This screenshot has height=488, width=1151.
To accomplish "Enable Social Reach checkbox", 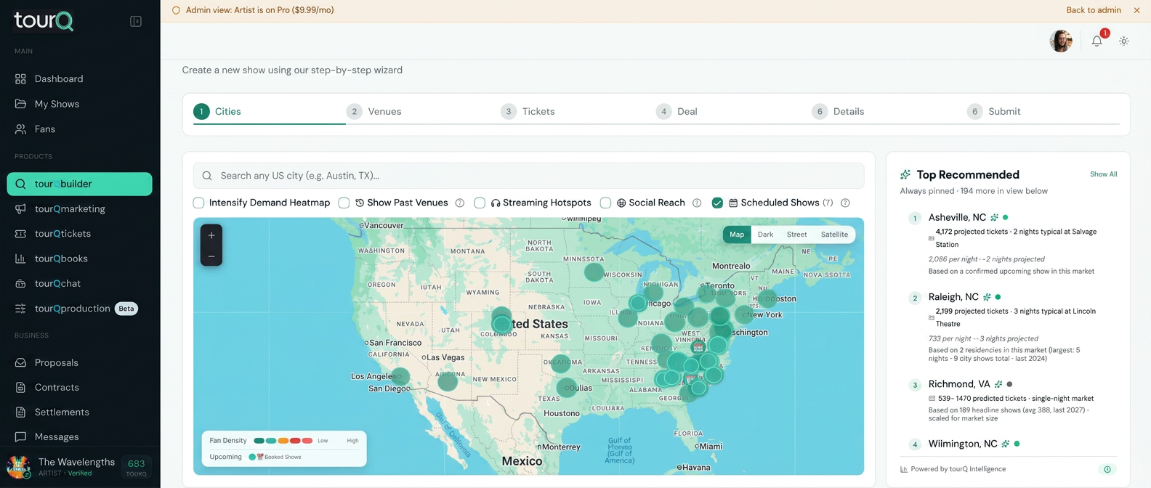I will 605,203.
